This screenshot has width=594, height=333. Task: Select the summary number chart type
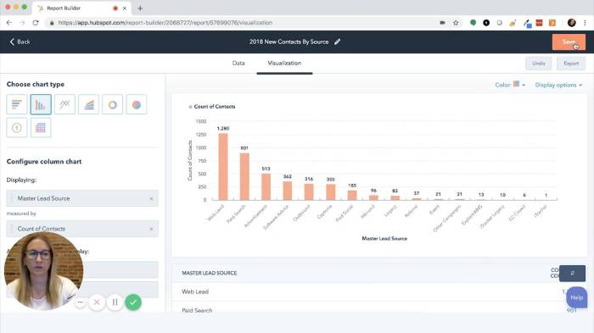coord(17,128)
